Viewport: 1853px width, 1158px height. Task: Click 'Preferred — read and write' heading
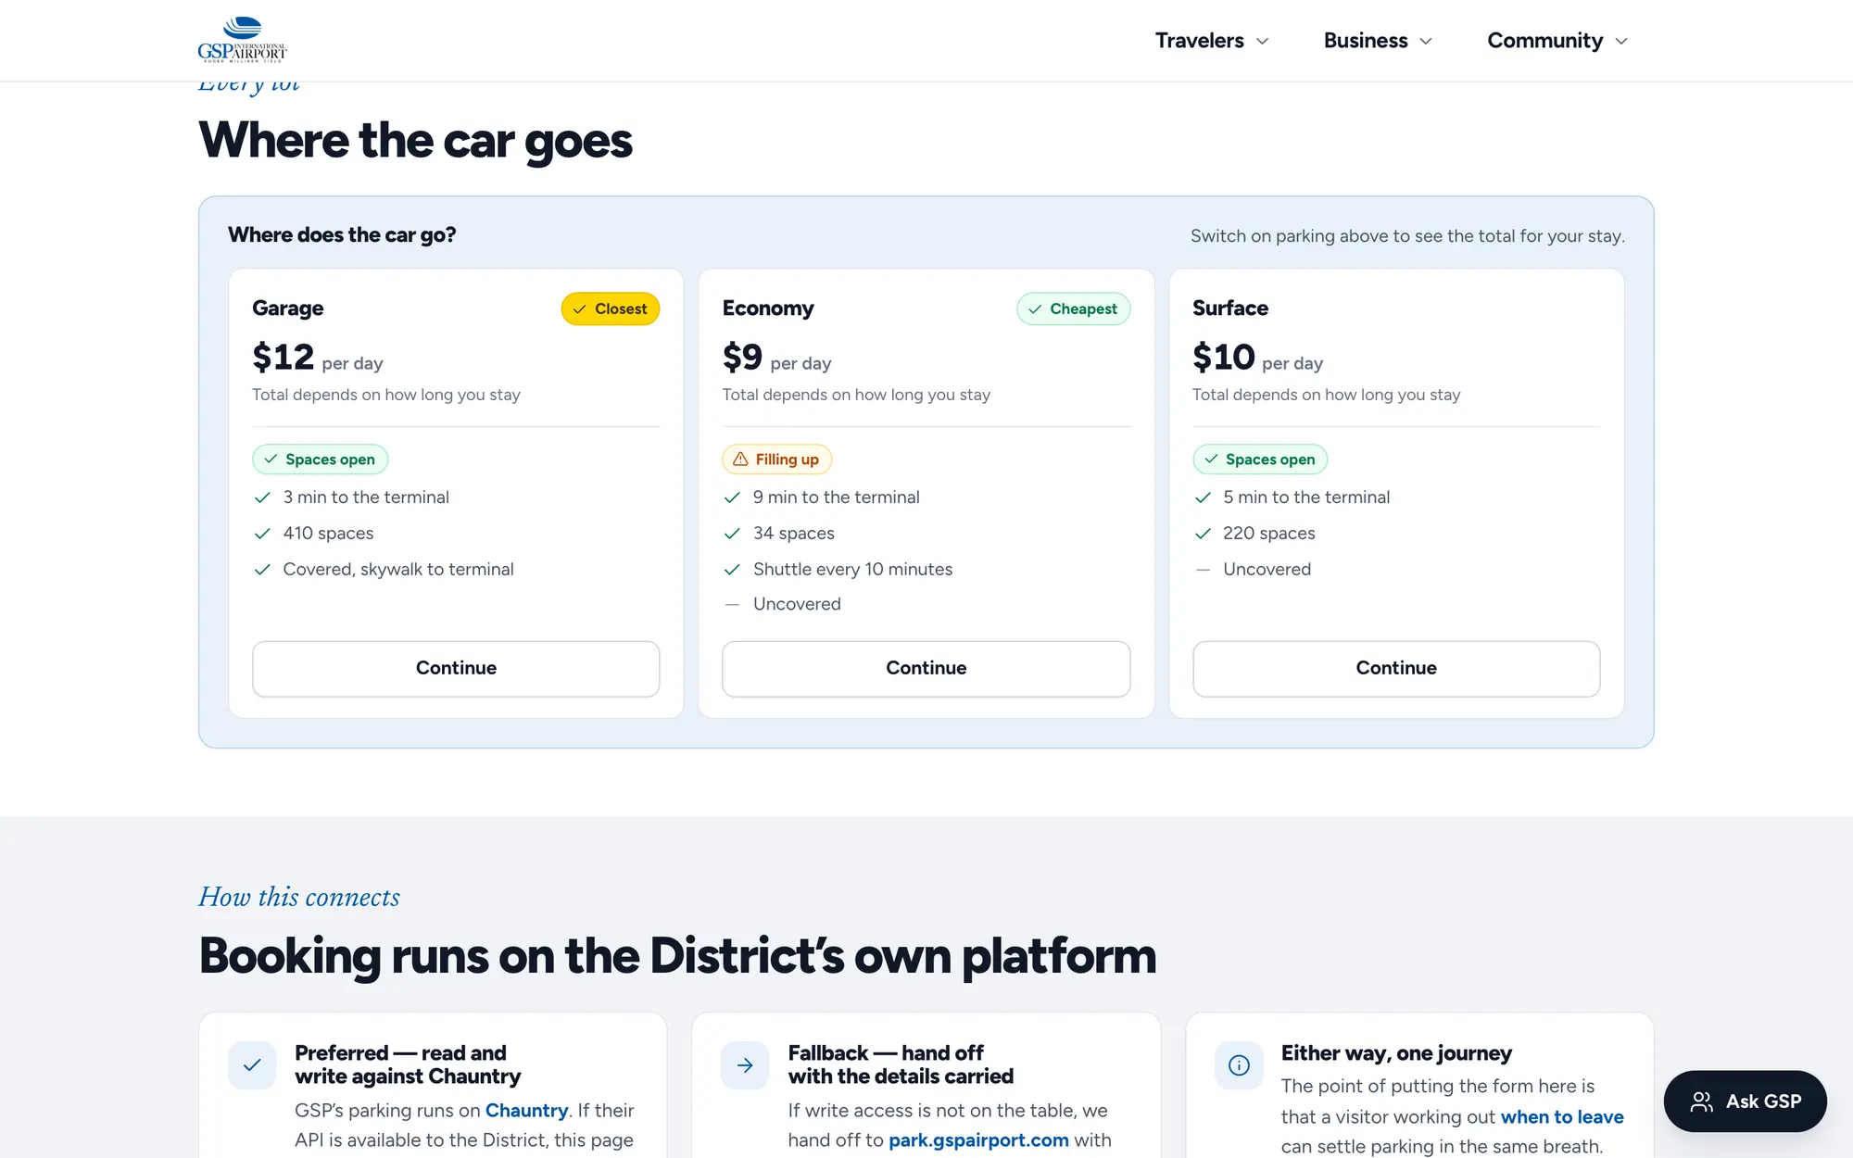[408, 1064]
